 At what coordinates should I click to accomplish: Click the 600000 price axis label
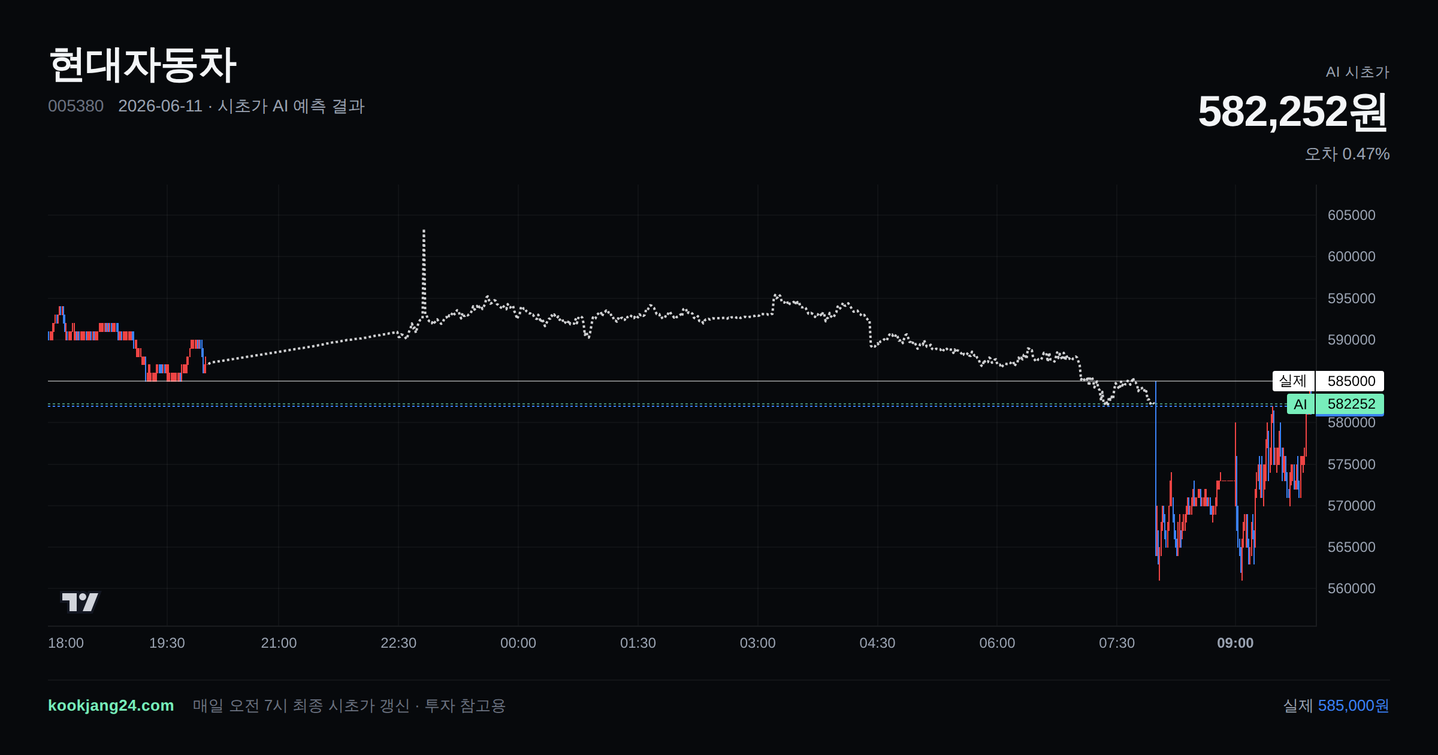[x=1351, y=256]
